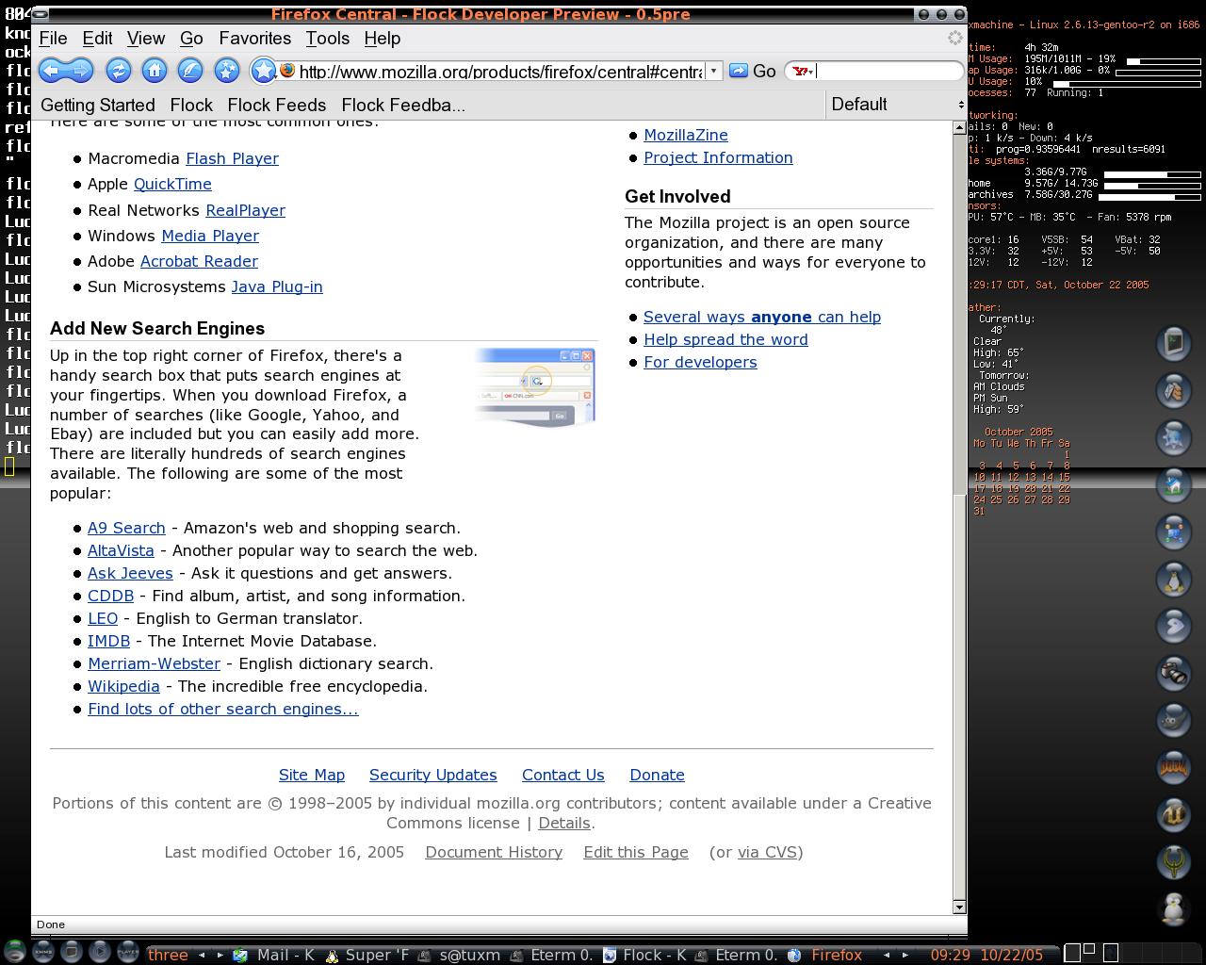Open the truncated Flock Feedba... bookmark

(403, 106)
